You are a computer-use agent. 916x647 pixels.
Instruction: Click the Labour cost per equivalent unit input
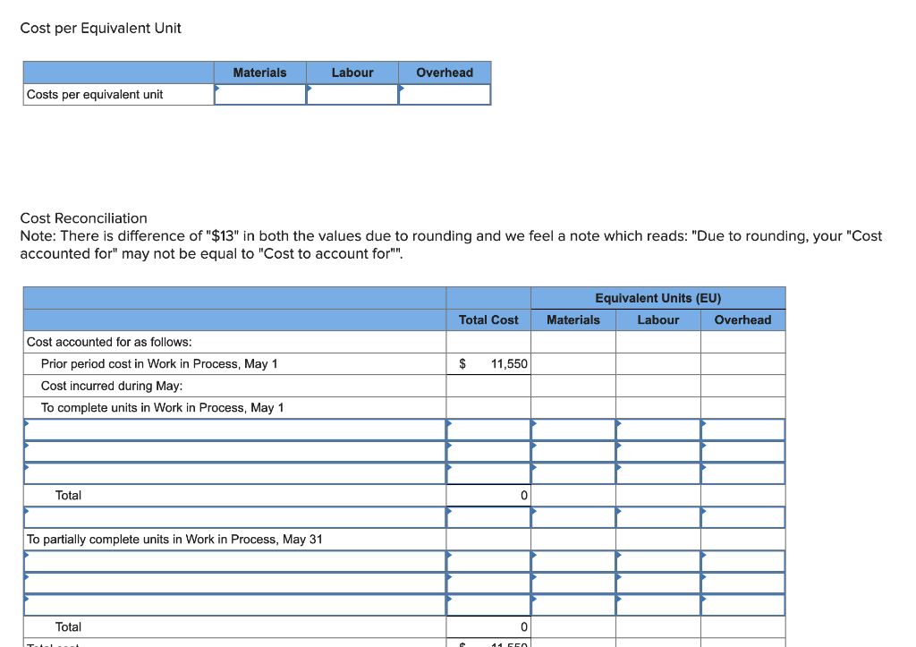pos(353,94)
